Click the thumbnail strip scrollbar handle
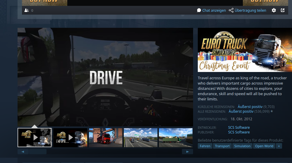 click(x=38, y=152)
